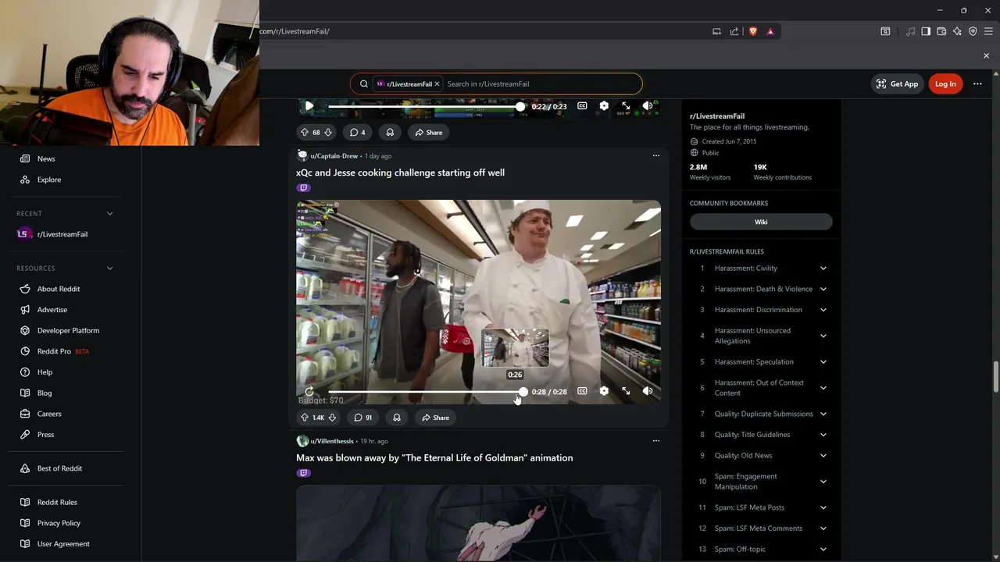Open settings on the top 0:23 video
The image size is (1000, 562).
(x=604, y=106)
